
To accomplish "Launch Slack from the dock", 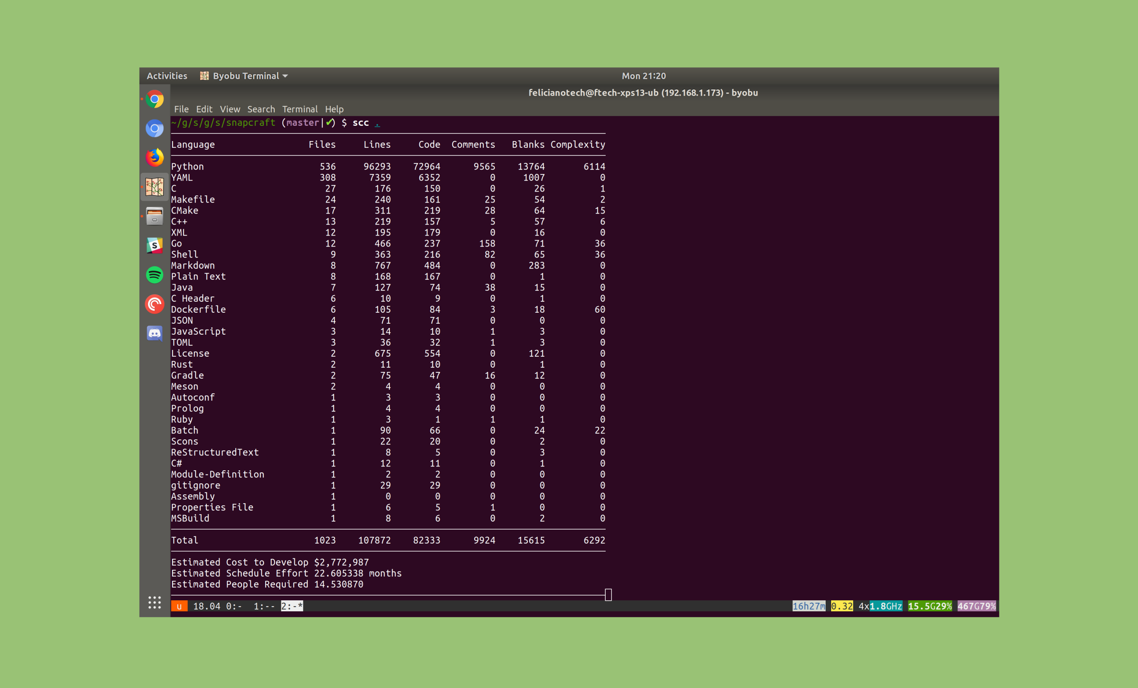I will coord(155,246).
